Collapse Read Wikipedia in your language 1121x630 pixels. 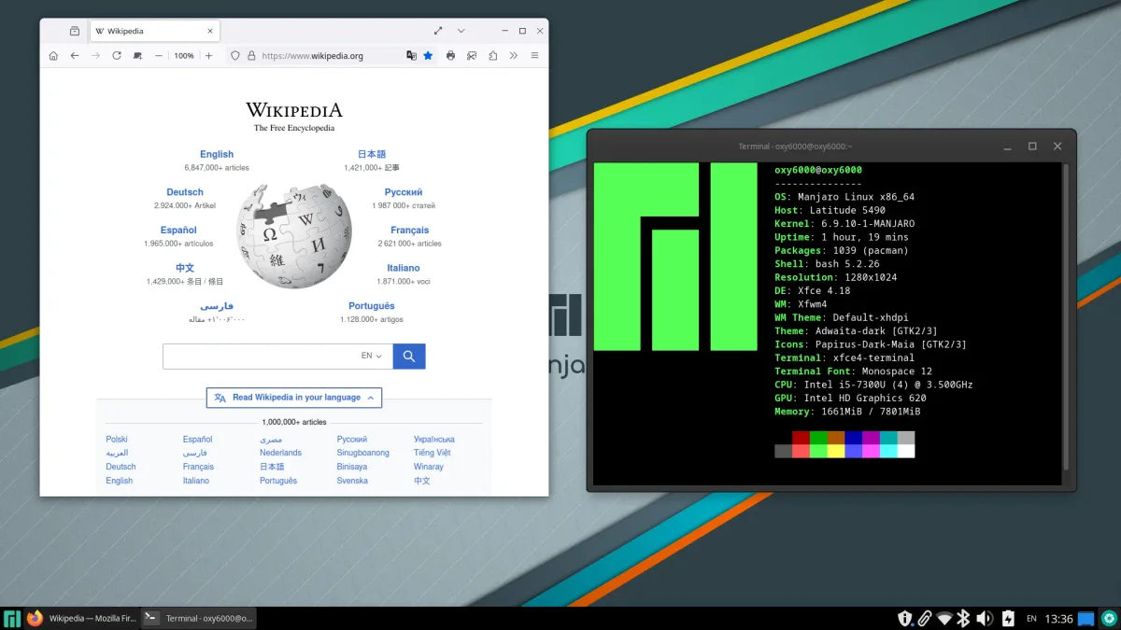click(294, 398)
